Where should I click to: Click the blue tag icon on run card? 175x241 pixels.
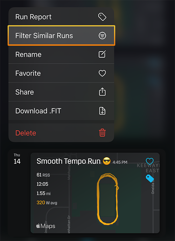tap(150, 178)
